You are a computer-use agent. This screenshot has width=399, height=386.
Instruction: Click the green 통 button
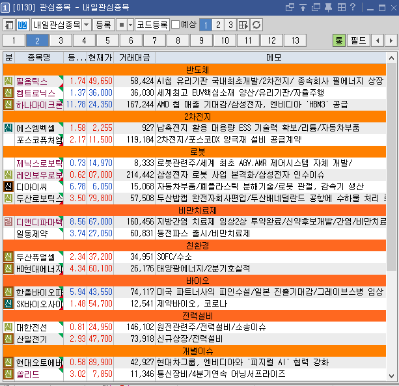point(339,40)
